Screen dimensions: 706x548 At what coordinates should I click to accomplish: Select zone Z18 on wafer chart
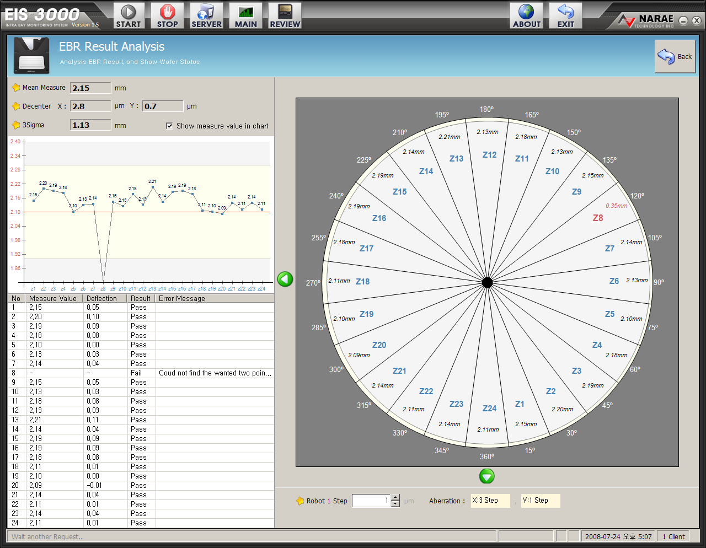pos(363,281)
